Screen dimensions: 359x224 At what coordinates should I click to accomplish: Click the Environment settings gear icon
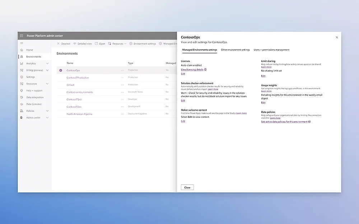click(x=131, y=44)
